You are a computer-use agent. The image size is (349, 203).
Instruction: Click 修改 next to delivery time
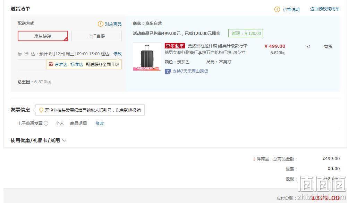click(117, 54)
